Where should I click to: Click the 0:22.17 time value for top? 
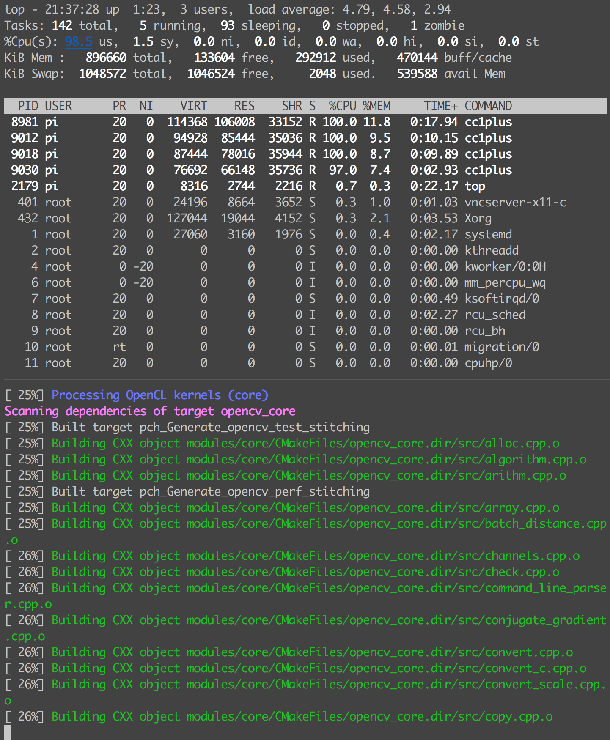coord(434,186)
